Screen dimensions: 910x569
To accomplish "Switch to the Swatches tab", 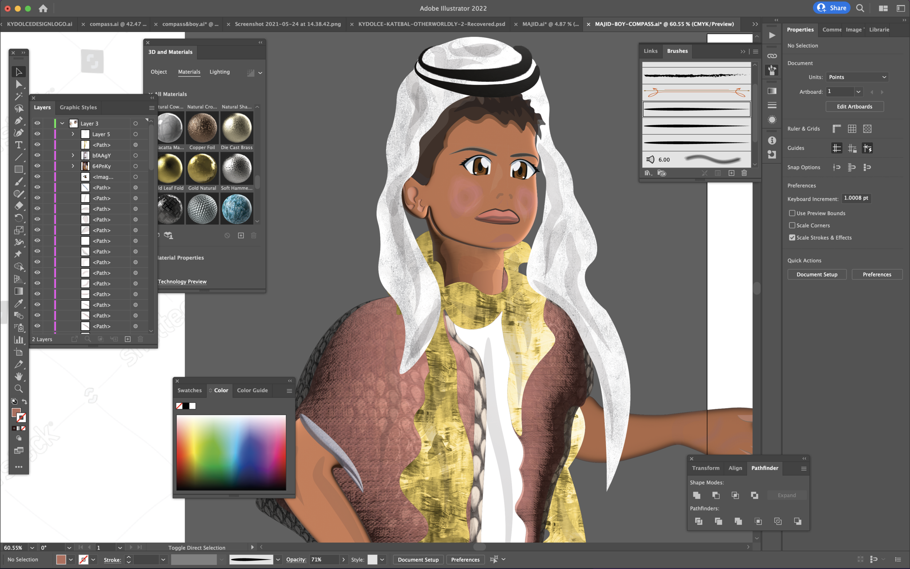I will (190, 390).
